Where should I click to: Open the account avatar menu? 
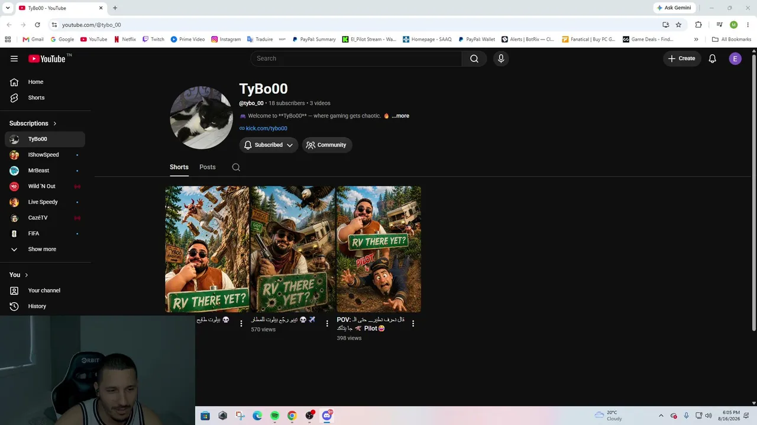735,58
